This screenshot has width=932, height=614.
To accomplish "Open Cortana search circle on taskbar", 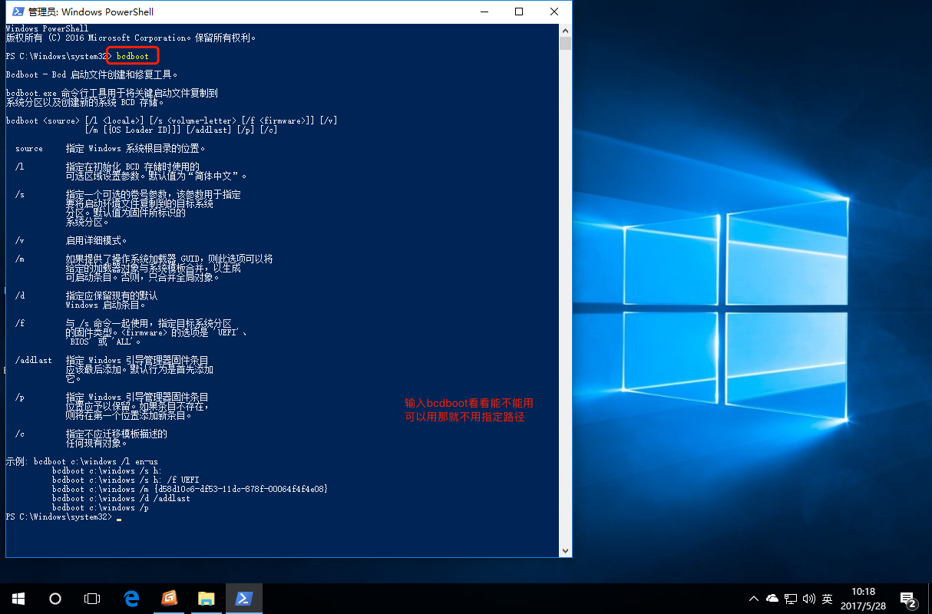I will pos(55,598).
